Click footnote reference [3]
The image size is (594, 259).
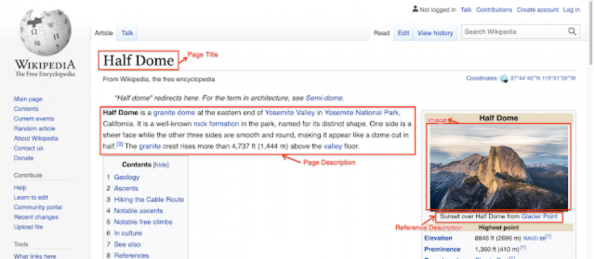pos(119,144)
